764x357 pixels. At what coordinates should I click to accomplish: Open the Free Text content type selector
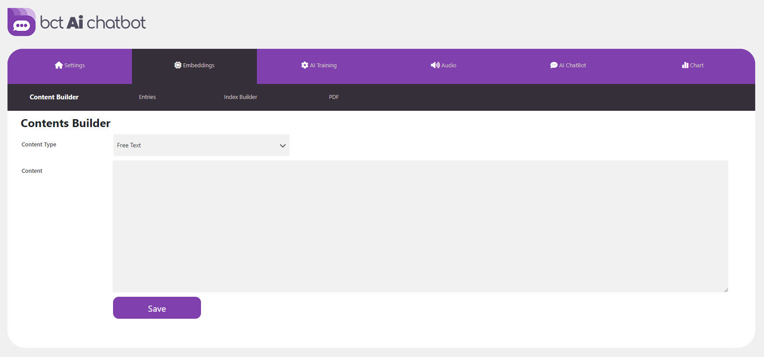[x=201, y=145]
